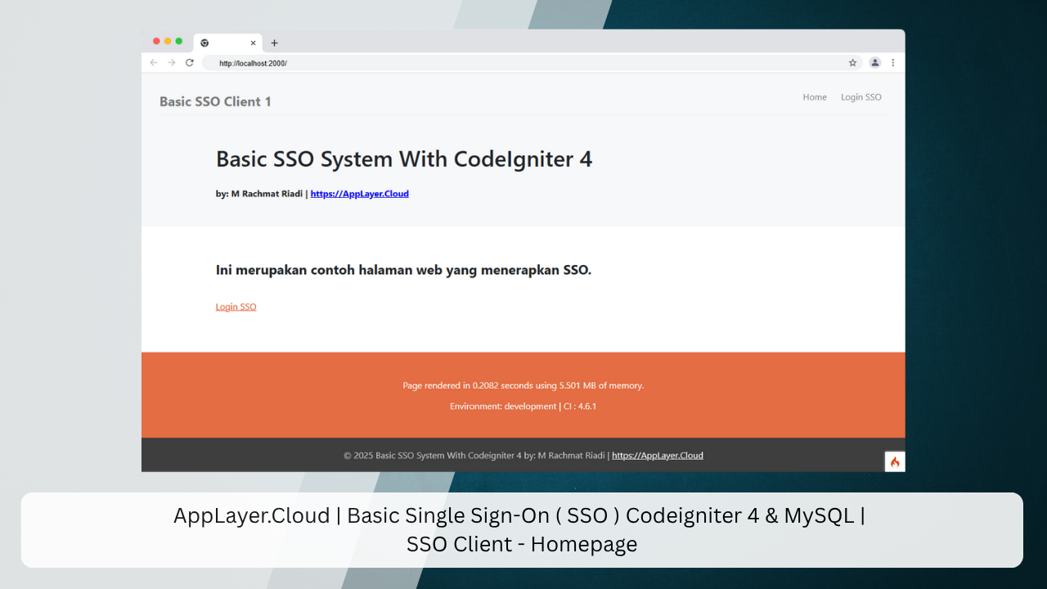Viewport: 1047px width, 589px height.
Task: Click the Basic SSO Client 1 brand
Action: coord(215,101)
